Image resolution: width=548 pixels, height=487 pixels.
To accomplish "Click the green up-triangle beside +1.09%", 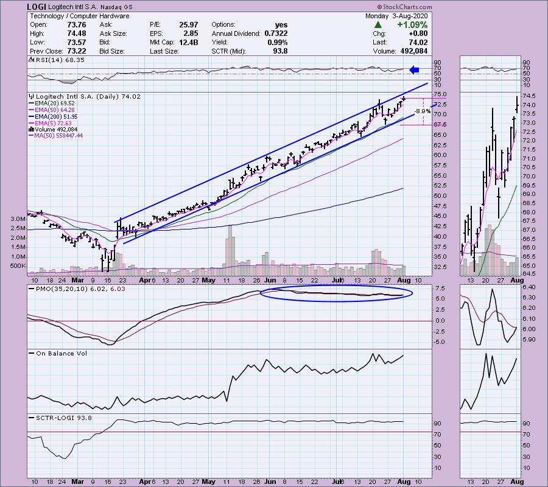I will [x=378, y=25].
